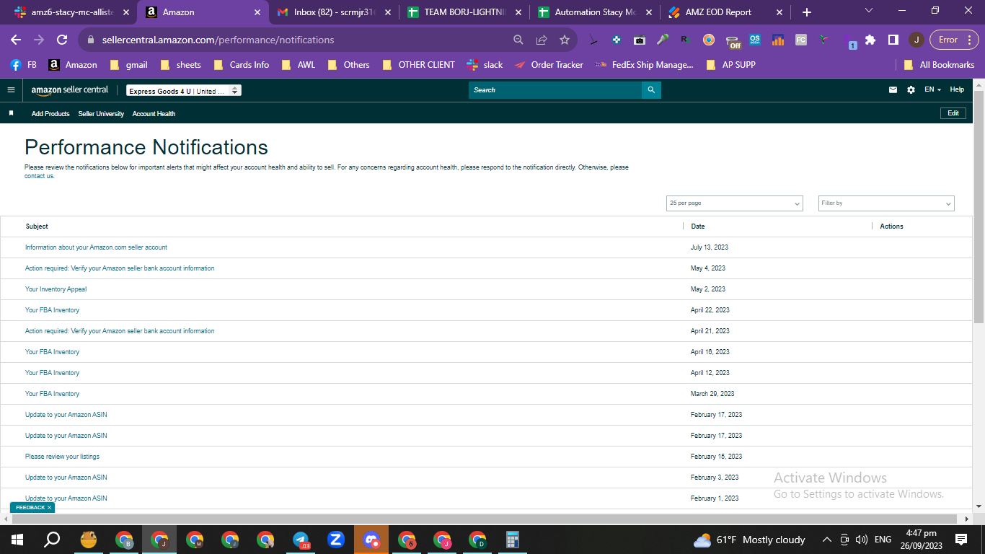The height and width of the screenshot is (554, 985).
Task: Open the Seller Central hamburger menu
Action: tap(11, 90)
